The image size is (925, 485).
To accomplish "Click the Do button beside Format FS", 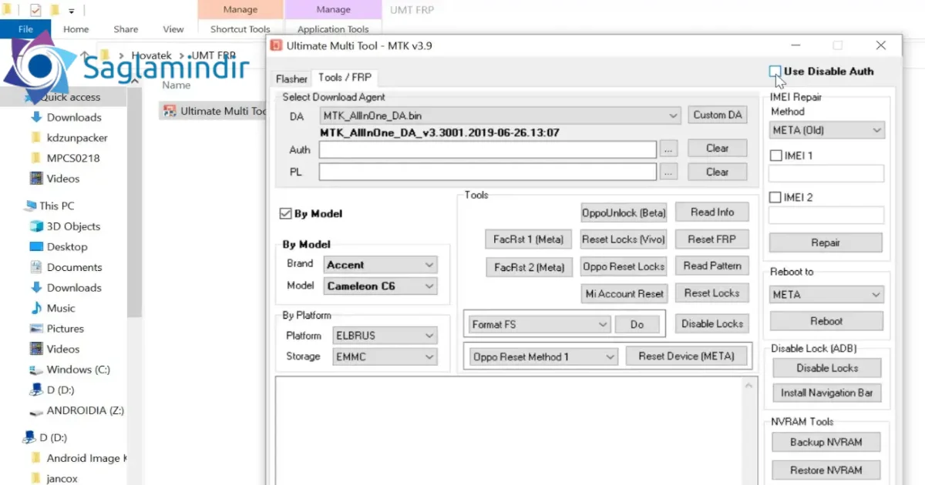I will [637, 325].
